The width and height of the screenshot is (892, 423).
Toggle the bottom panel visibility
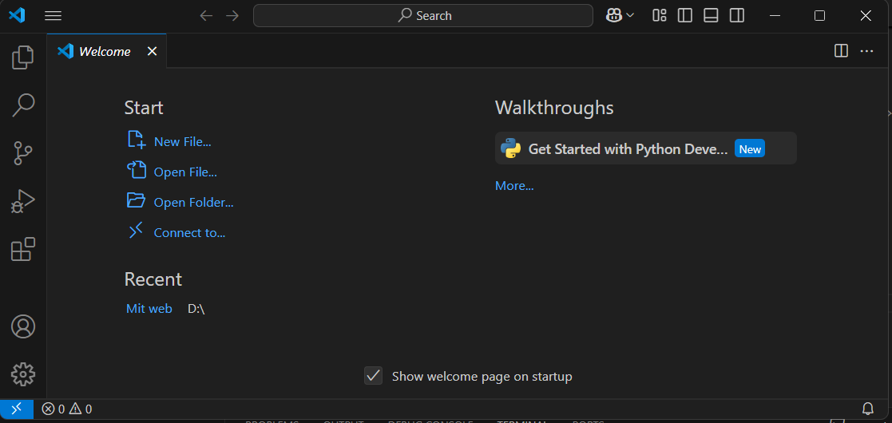[x=711, y=15]
